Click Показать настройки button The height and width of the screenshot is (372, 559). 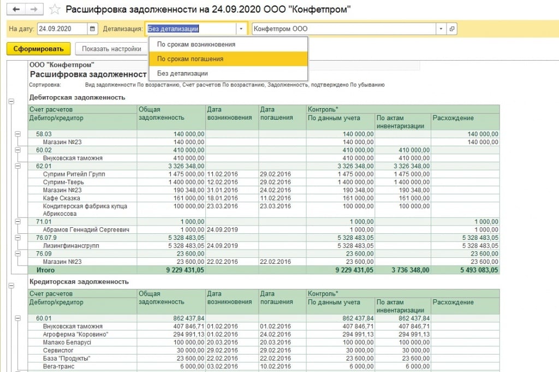click(x=111, y=49)
